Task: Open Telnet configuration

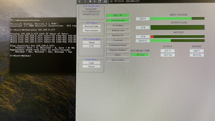Action: [x=91, y=42]
